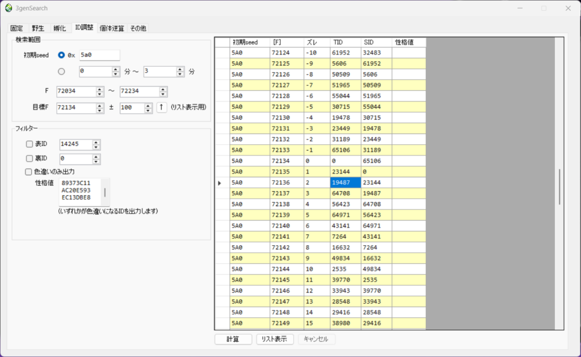Open the 孵化 tab
581x357 pixels.
pos(59,27)
